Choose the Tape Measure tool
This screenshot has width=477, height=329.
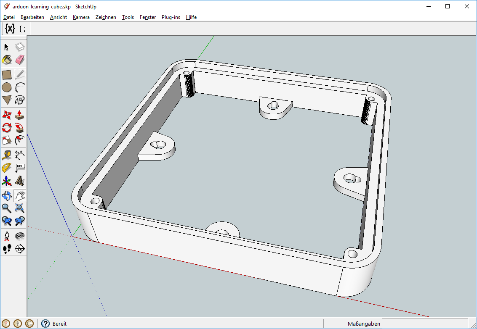(7, 155)
